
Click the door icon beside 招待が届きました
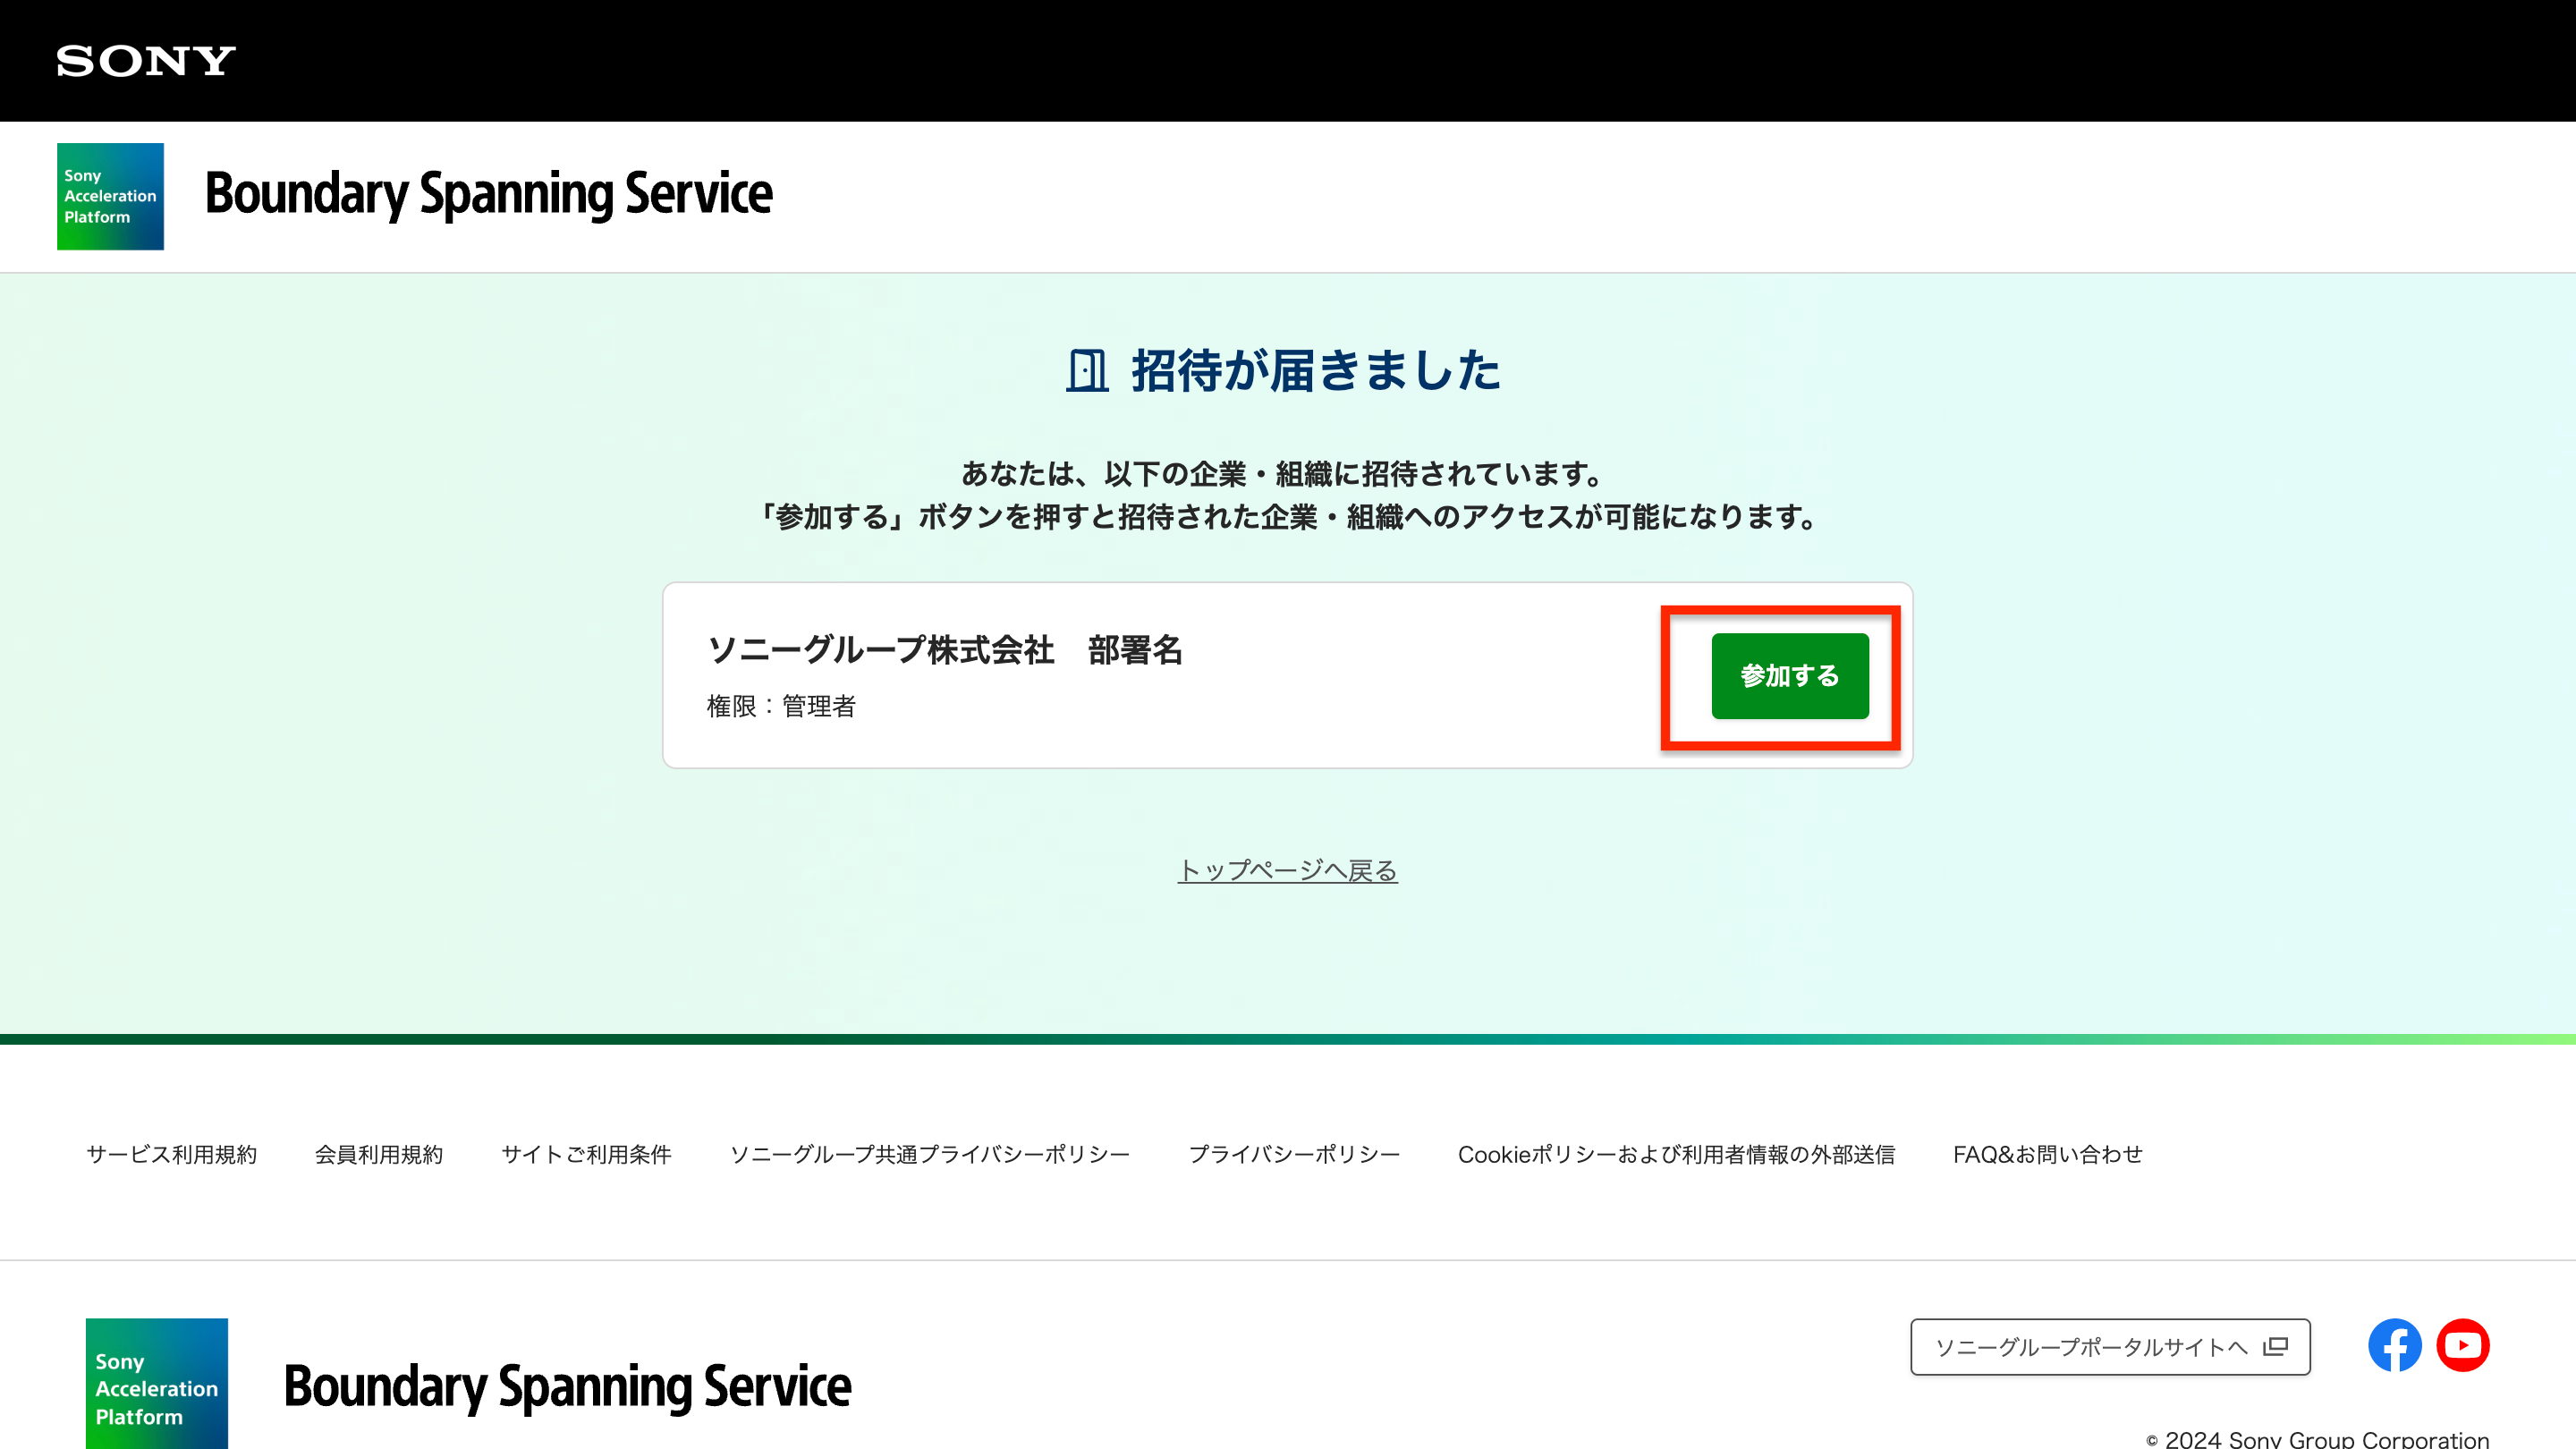pyautogui.click(x=1086, y=373)
